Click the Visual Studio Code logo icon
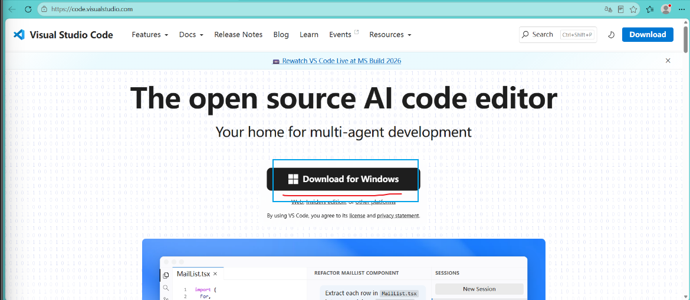Screen dimensions: 690x300 click(18, 34)
